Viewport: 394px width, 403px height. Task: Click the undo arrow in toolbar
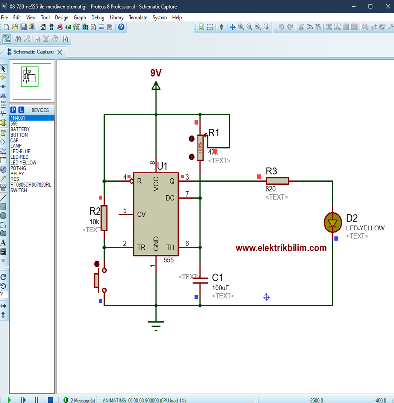point(281,27)
